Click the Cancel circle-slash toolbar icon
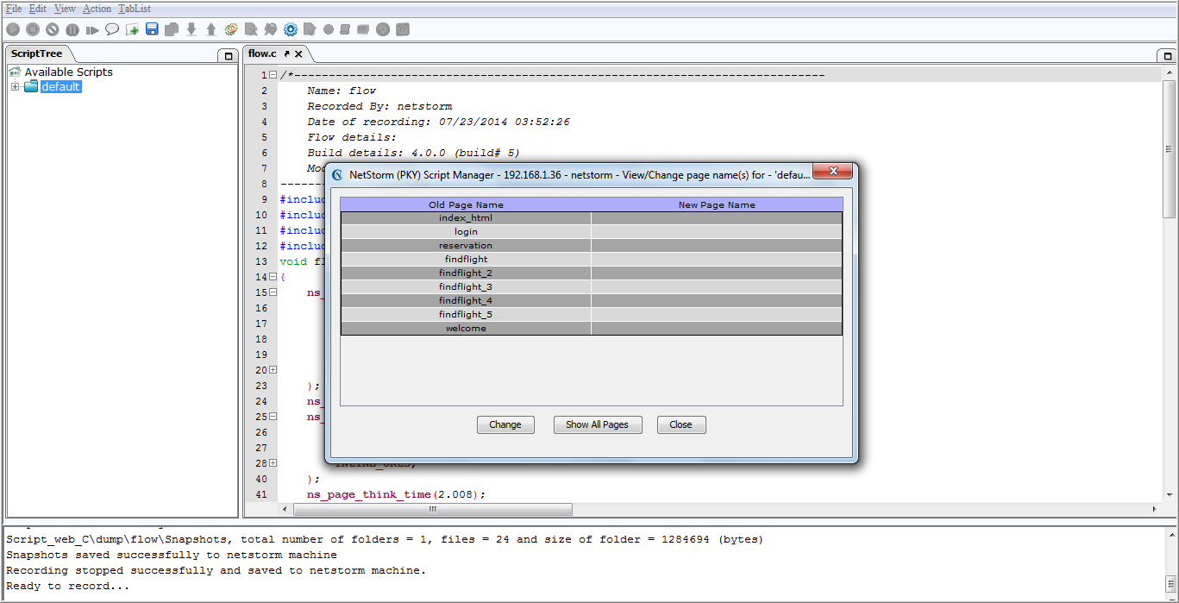Image resolution: width=1179 pixels, height=603 pixels. [53, 29]
